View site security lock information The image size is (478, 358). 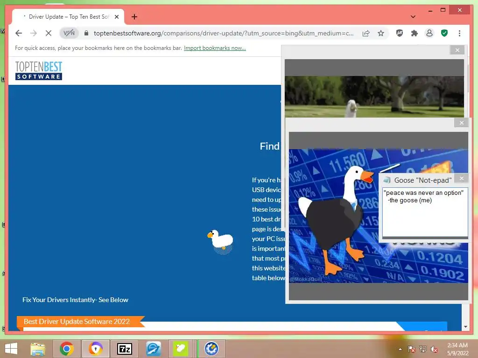(86, 33)
